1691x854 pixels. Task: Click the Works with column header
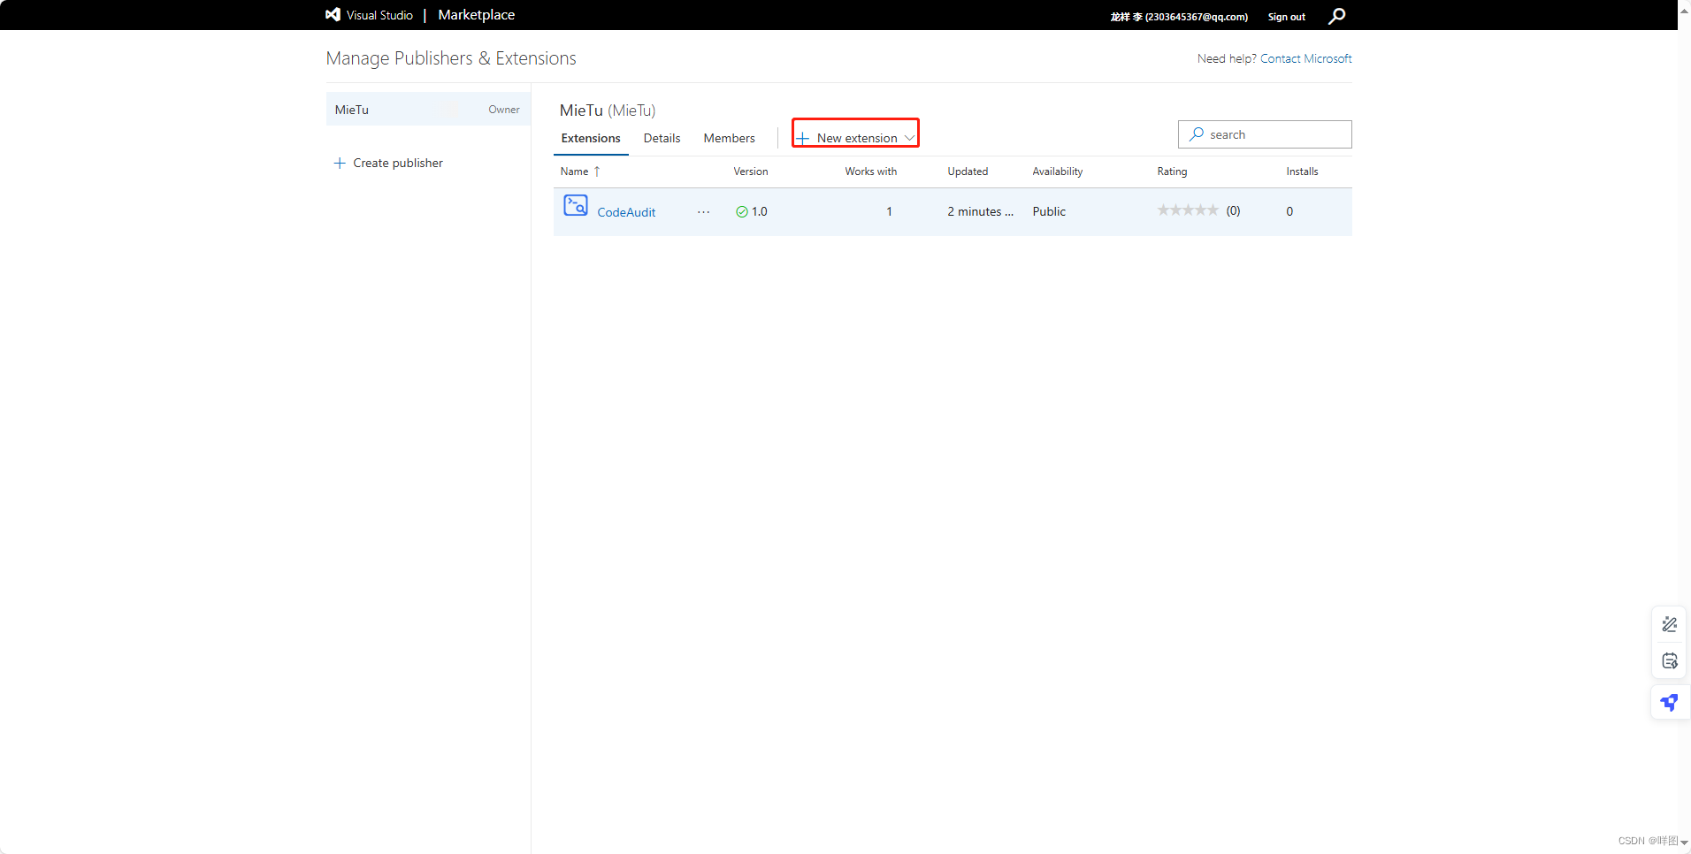pos(870,172)
